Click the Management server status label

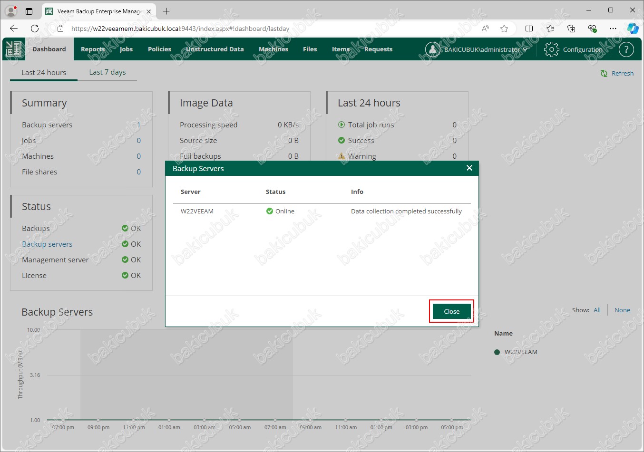(x=55, y=260)
